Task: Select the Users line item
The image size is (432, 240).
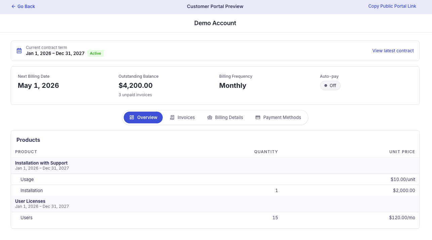Action: coord(215,218)
